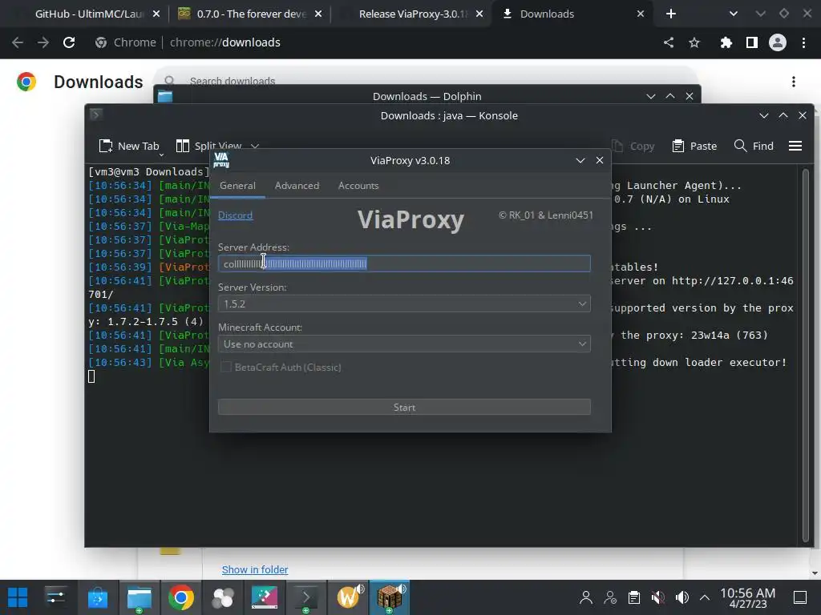This screenshot has width=821, height=615.
Task: Click Chrome icon on taskbar
Action: click(180, 597)
